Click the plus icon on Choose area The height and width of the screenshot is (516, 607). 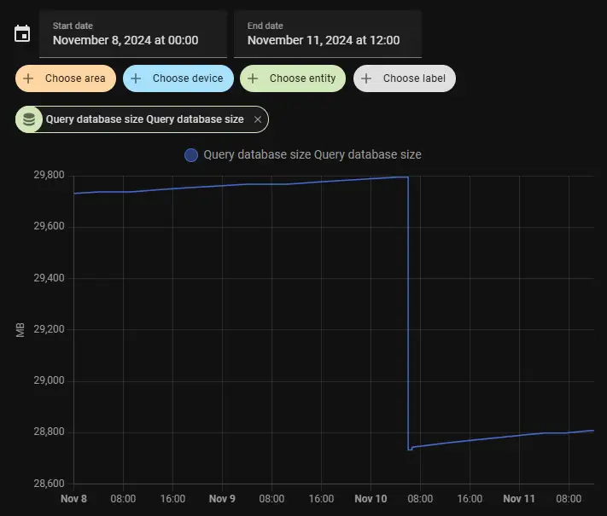(x=29, y=78)
